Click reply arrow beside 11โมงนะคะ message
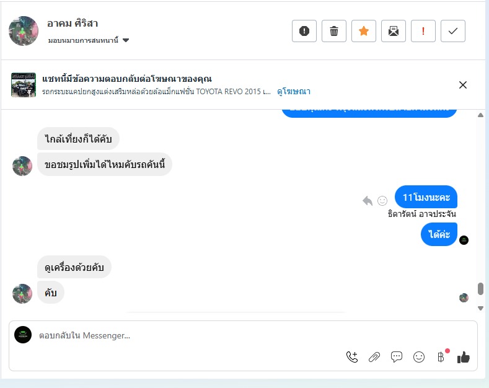 pos(368,200)
